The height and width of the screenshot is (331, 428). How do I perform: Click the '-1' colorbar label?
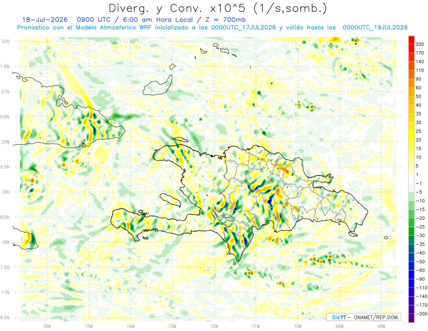coord(419,183)
